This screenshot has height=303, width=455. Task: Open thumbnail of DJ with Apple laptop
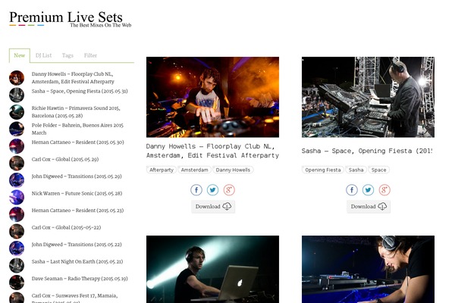212,269
